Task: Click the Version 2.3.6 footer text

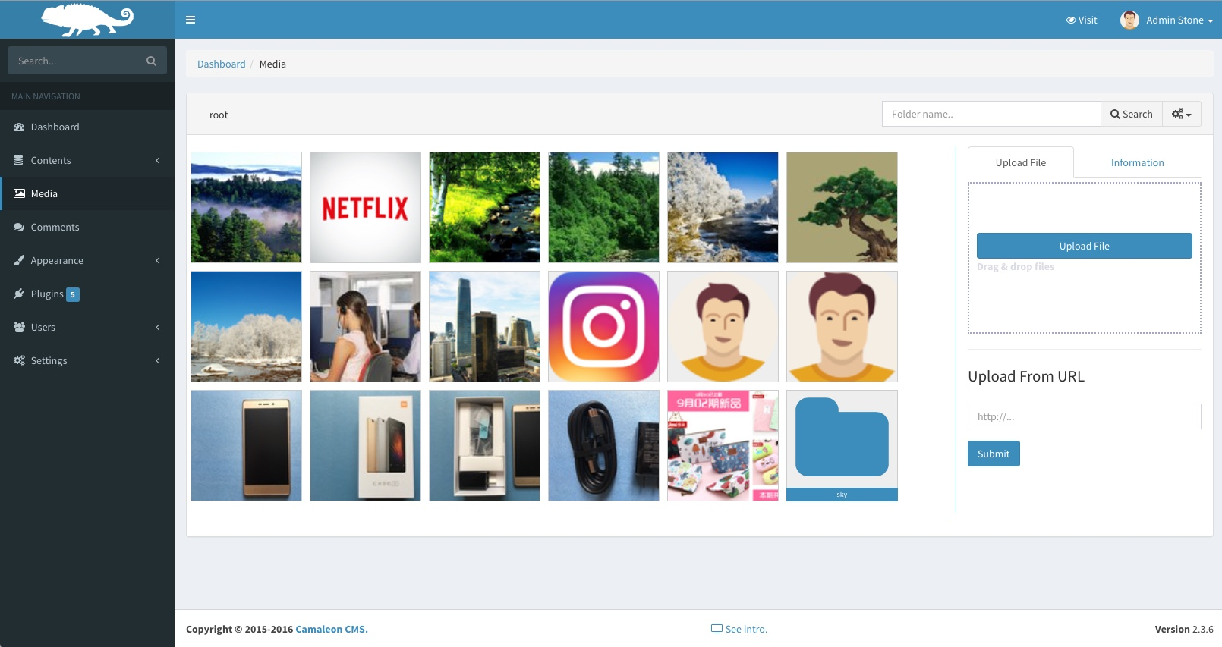Action: point(1184,629)
